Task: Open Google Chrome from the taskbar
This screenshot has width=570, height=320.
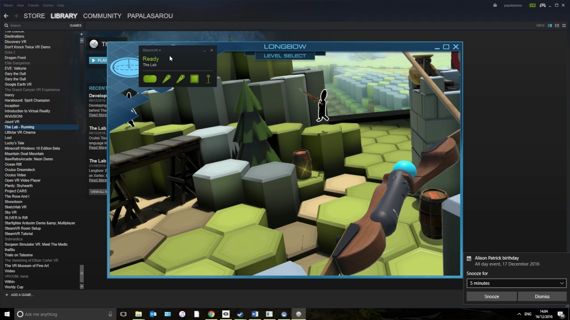Action: click(x=211, y=314)
